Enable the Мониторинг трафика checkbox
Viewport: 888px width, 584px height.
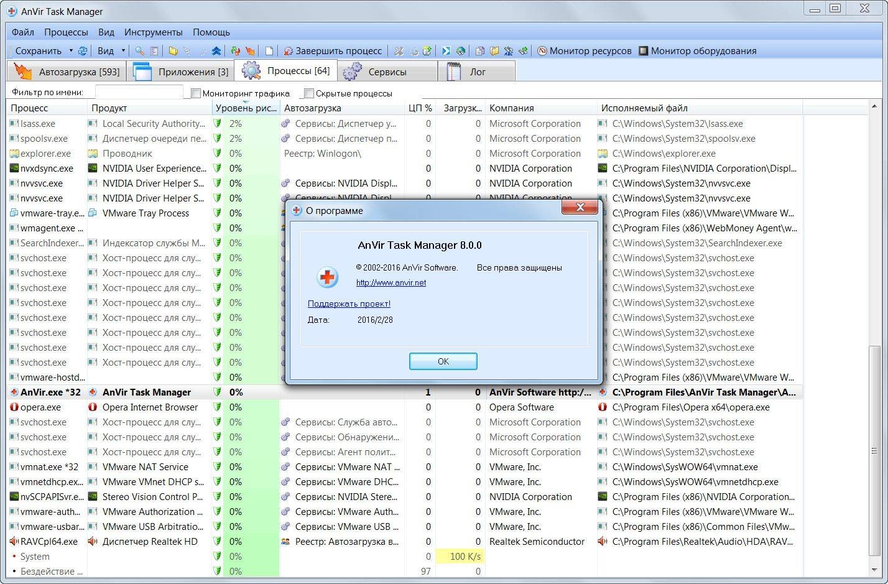[x=196, y=93]
